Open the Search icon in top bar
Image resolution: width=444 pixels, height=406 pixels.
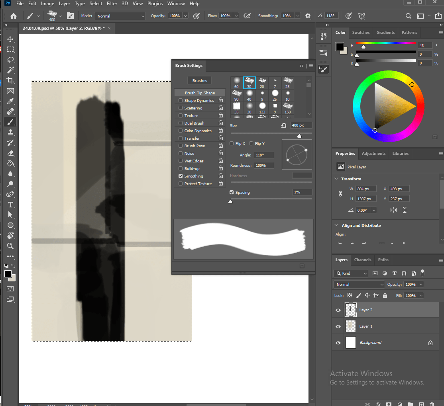(408, 16)
